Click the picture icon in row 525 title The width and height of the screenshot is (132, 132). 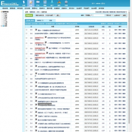click(36, 82)
